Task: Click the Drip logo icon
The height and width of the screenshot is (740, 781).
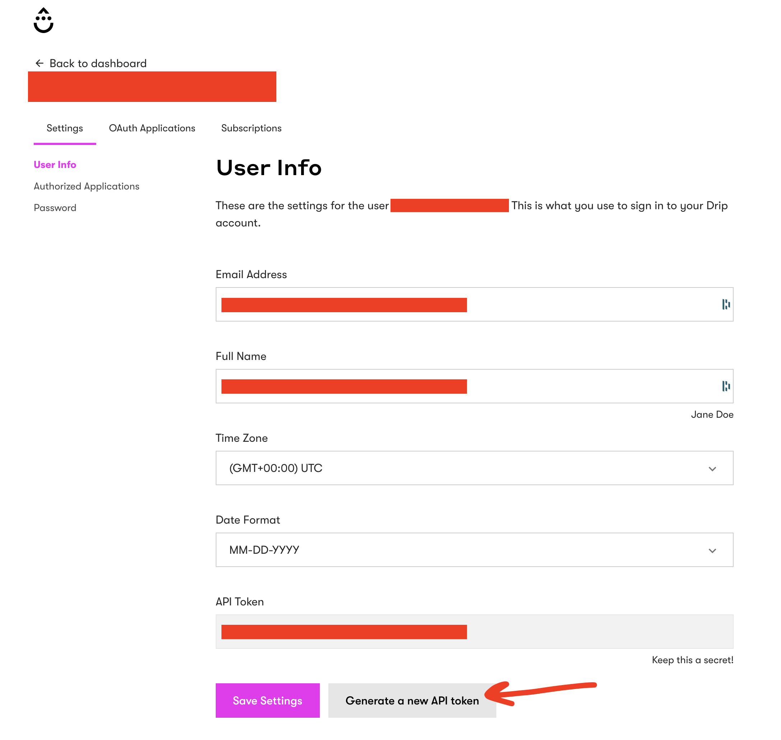Action: (43, 20)
